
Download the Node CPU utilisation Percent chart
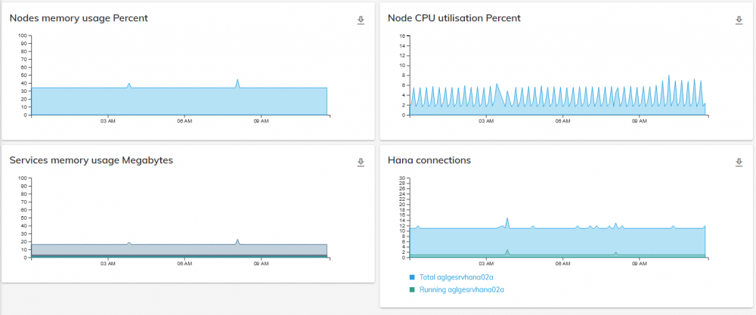click(x=739, y=20)
